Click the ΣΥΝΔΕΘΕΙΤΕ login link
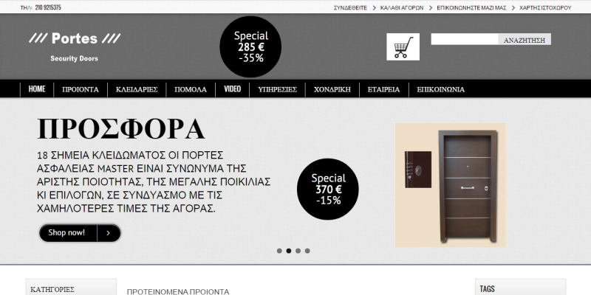Image resolution: width=591 pixels, height=295 pixels. tap(350, 7)
